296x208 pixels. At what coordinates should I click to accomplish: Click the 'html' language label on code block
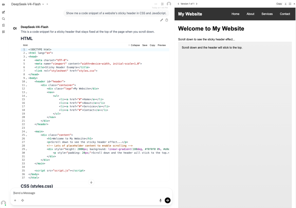[25, 45]
